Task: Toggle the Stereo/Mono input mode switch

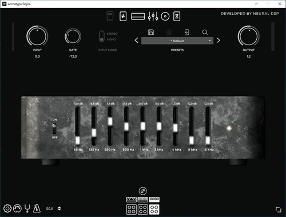Action: 102,37
